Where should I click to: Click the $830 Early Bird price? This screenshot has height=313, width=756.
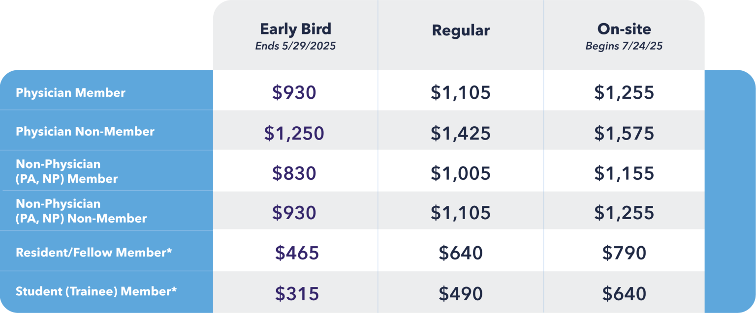pos(294,173)
